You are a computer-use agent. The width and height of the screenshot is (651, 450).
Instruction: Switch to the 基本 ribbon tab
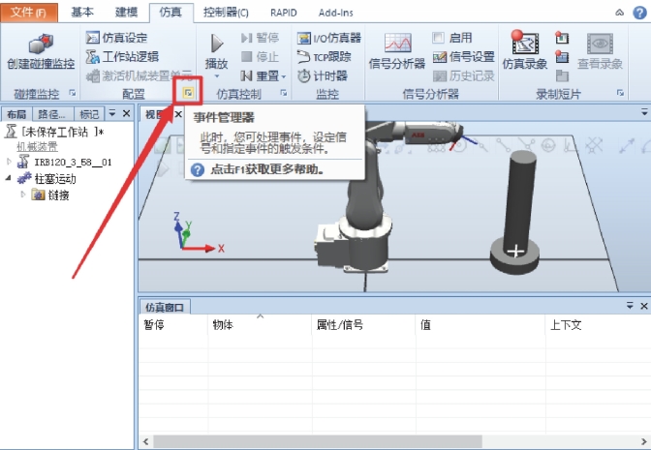click(81, 12)
